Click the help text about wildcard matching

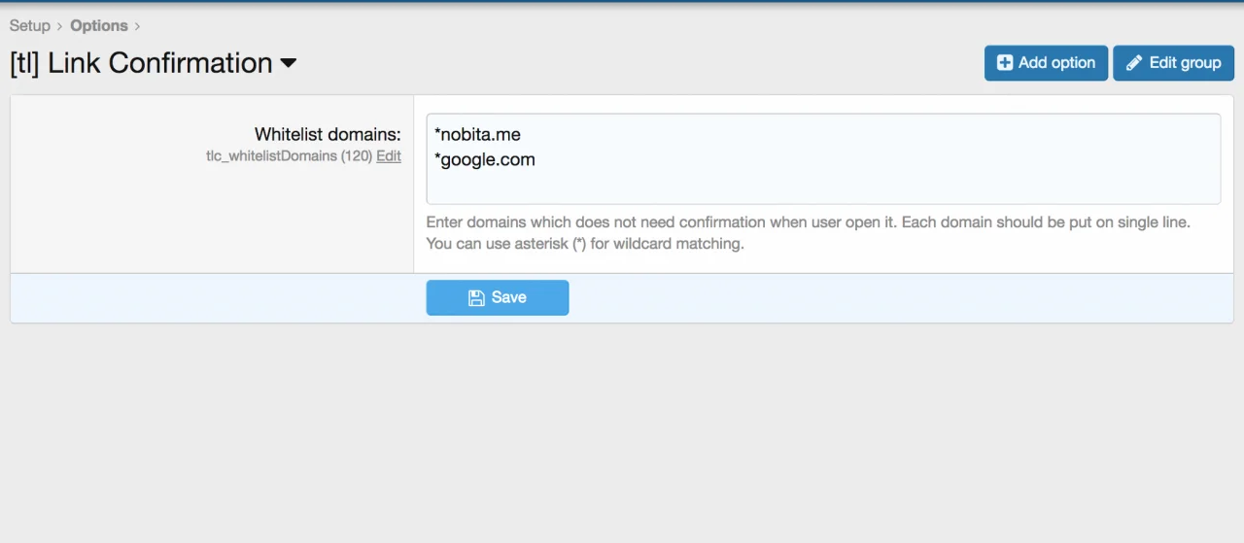(584, 244)
